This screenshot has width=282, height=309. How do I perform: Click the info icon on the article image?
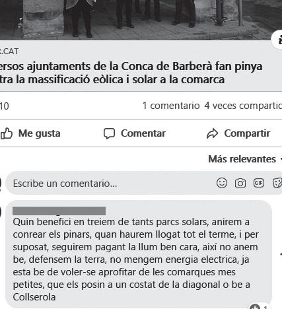tap(278, 40)
